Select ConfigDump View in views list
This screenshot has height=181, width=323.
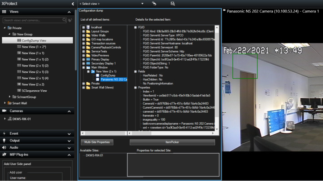[x=34, y=40]
